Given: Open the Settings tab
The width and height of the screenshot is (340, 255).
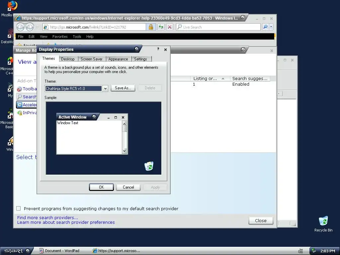Looking at the screenshot, I should point(140,59).
